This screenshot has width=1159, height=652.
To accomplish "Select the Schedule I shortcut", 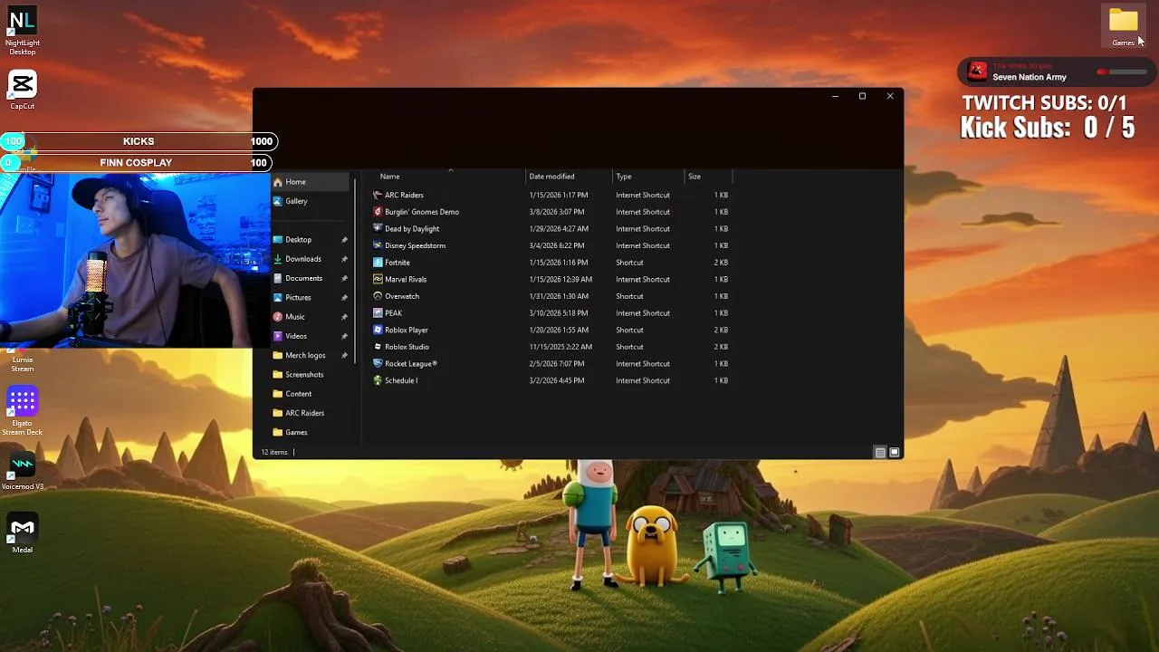I will pyautogui.click(x=396, y=381).
